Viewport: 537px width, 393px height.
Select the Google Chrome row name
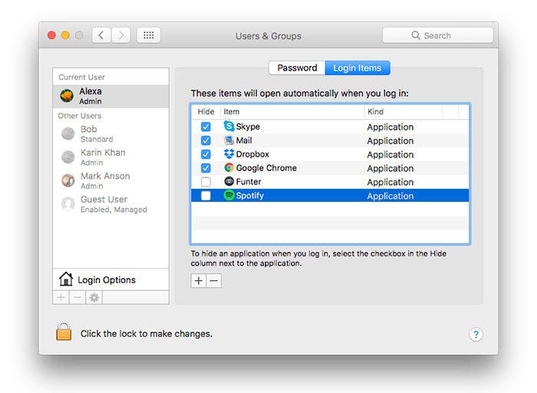coord(266,168)
